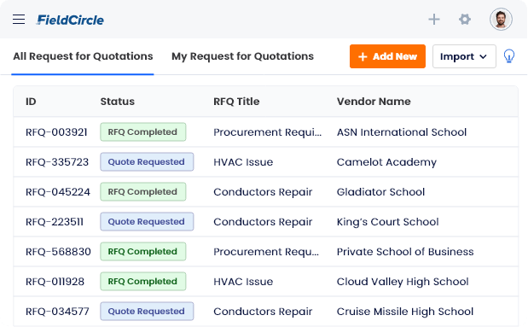Open record RFQ-045224
This screenshot has width=528, height=327.
[58, 192]
